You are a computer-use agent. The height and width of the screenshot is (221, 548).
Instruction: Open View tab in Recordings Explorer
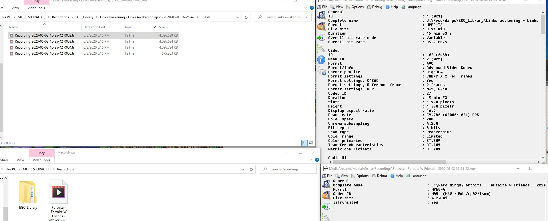20,160
